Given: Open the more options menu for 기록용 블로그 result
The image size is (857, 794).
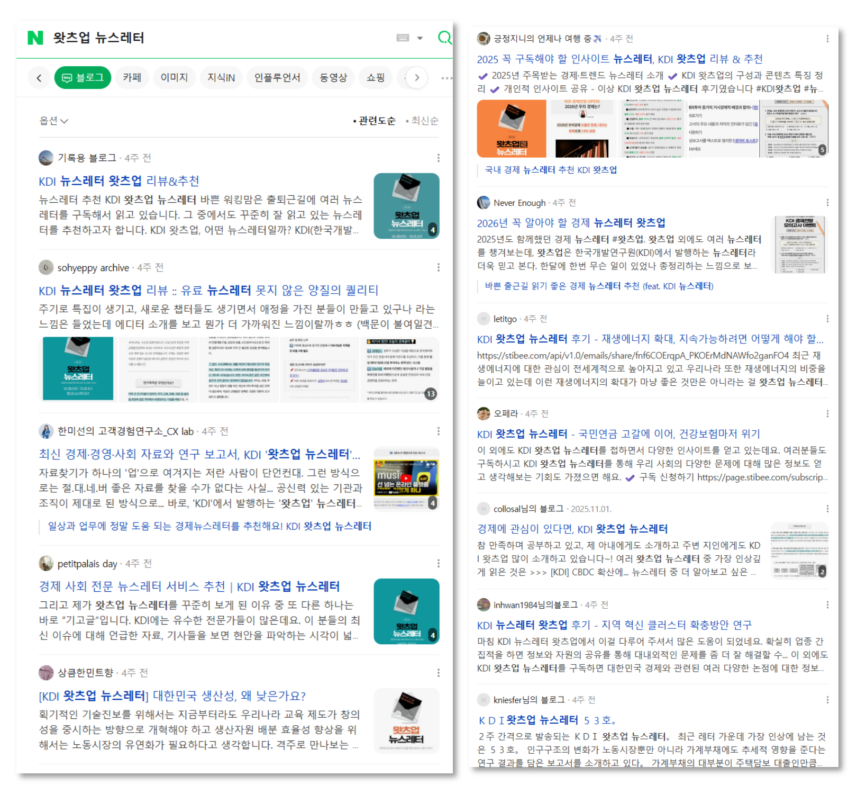Looking at the screenshot, I should (x=438, y=158).
